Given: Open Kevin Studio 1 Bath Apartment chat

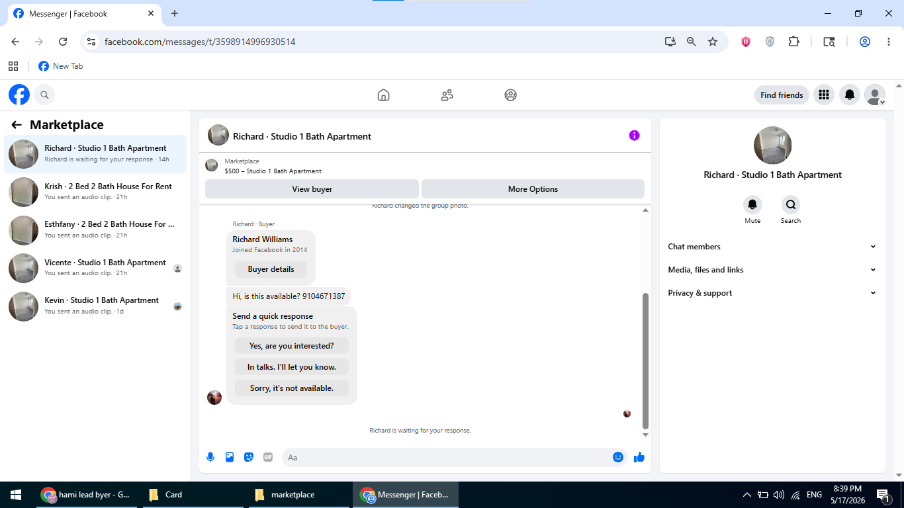Looking at the screenshot, I should coord(95,306).
